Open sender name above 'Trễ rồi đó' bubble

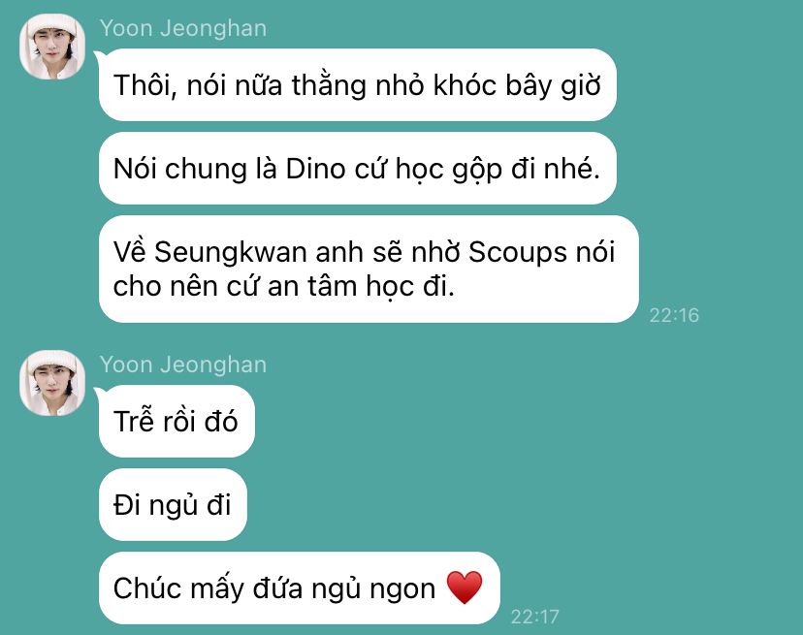[x=183, y=365]
